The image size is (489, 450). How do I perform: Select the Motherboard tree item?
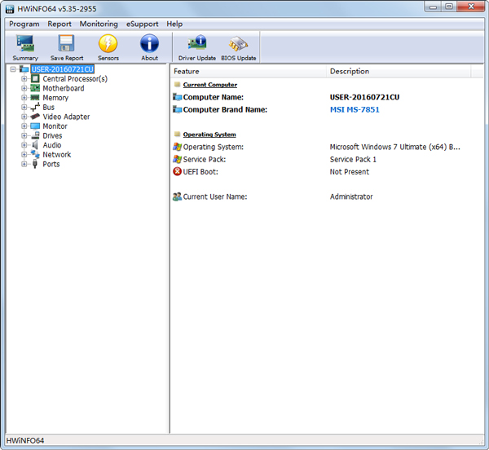point(64,88)
